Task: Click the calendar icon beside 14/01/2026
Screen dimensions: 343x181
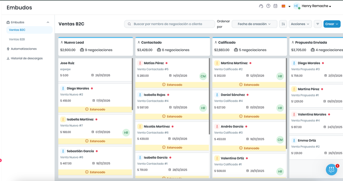Action: pos(170,76)
